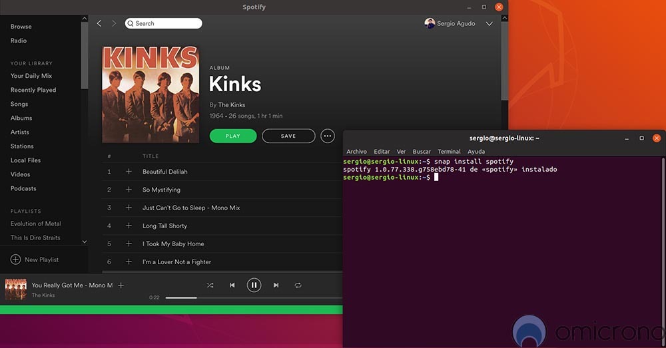Skip to the next track
Screen dimensions: 666x348
point(276,285)
